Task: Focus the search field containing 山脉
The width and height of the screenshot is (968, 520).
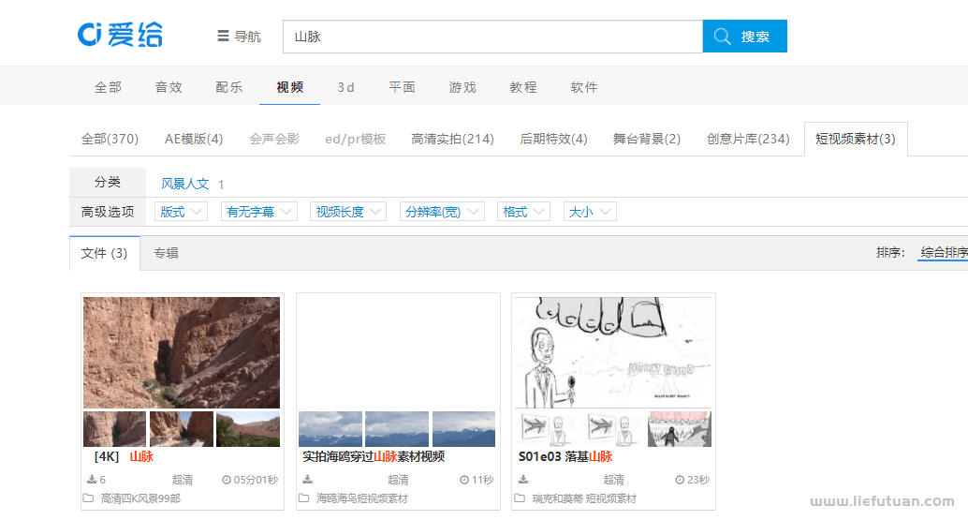Action: point(492,37)
